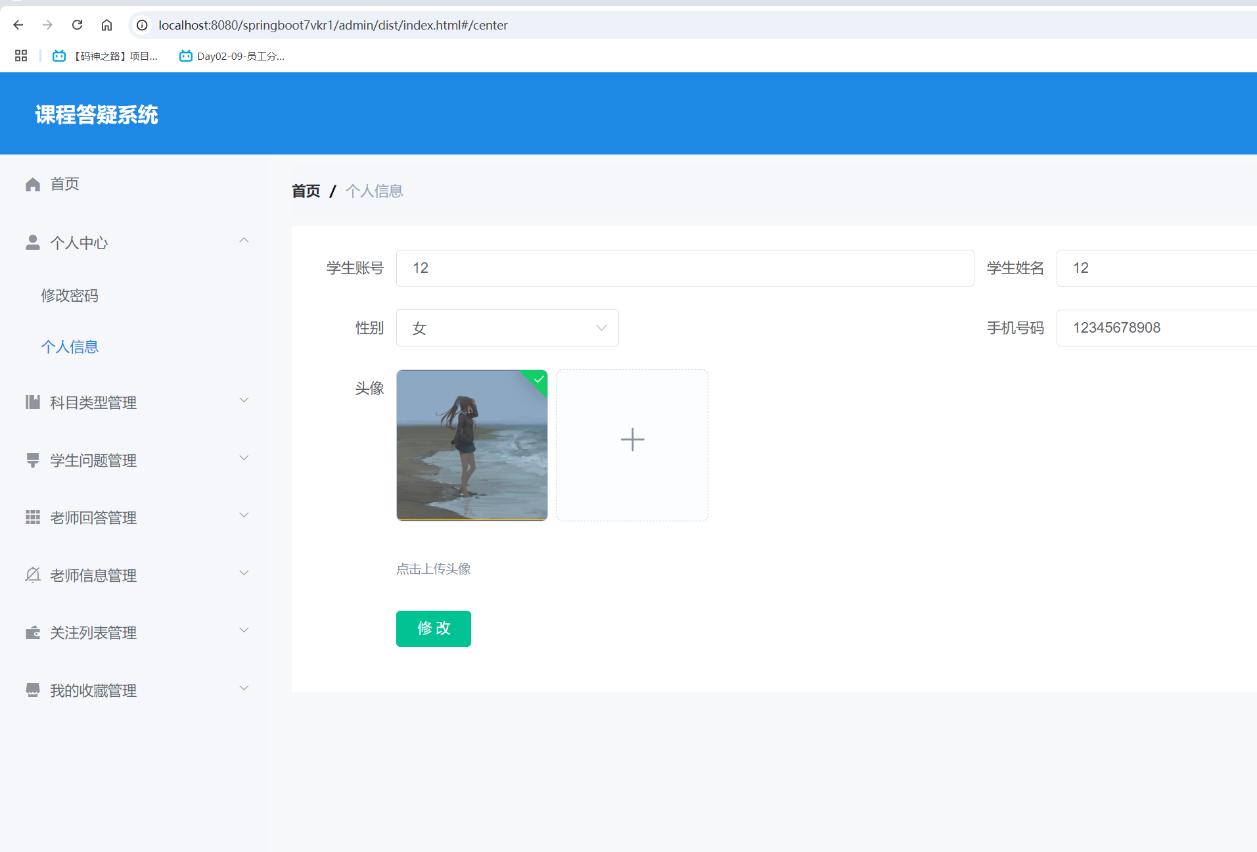Viewport: 1257px width, 852px height.
Task: Click the 首页 breadcrumb link
Action: [x=306, y=191]
